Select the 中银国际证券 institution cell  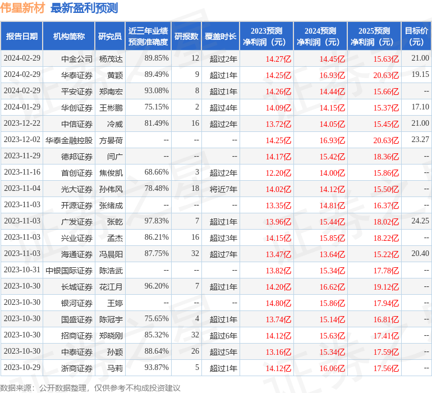click(69, 270)
